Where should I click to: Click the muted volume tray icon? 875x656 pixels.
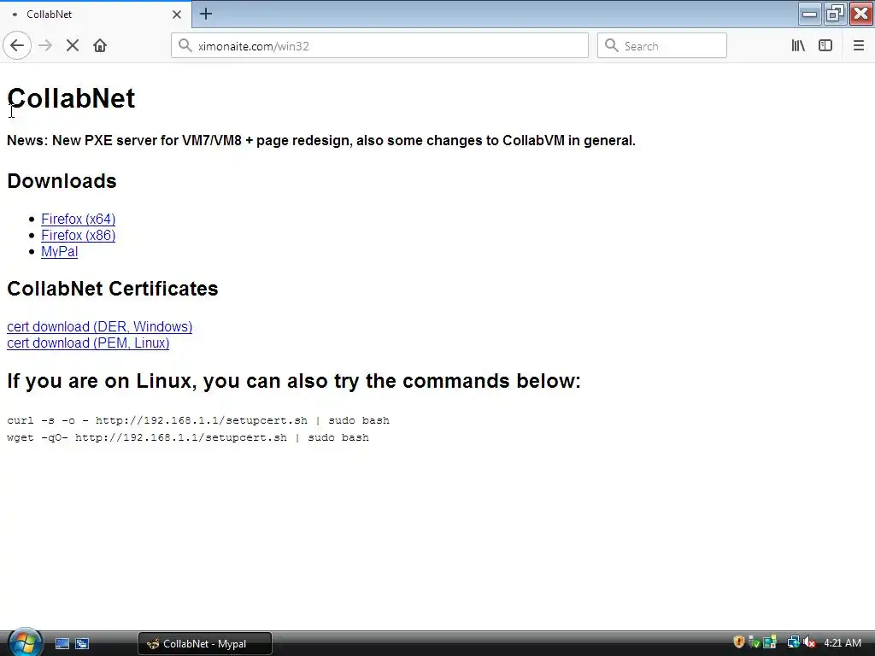(810, 642)
